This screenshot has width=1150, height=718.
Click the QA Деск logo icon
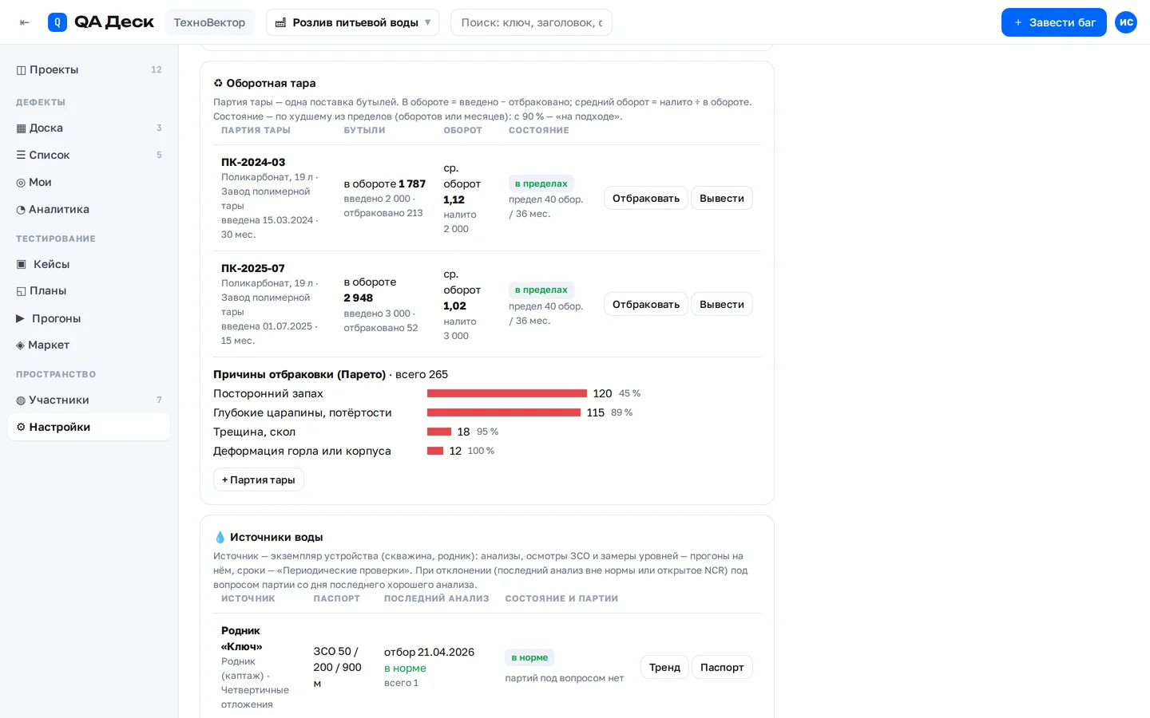(57, 22)
